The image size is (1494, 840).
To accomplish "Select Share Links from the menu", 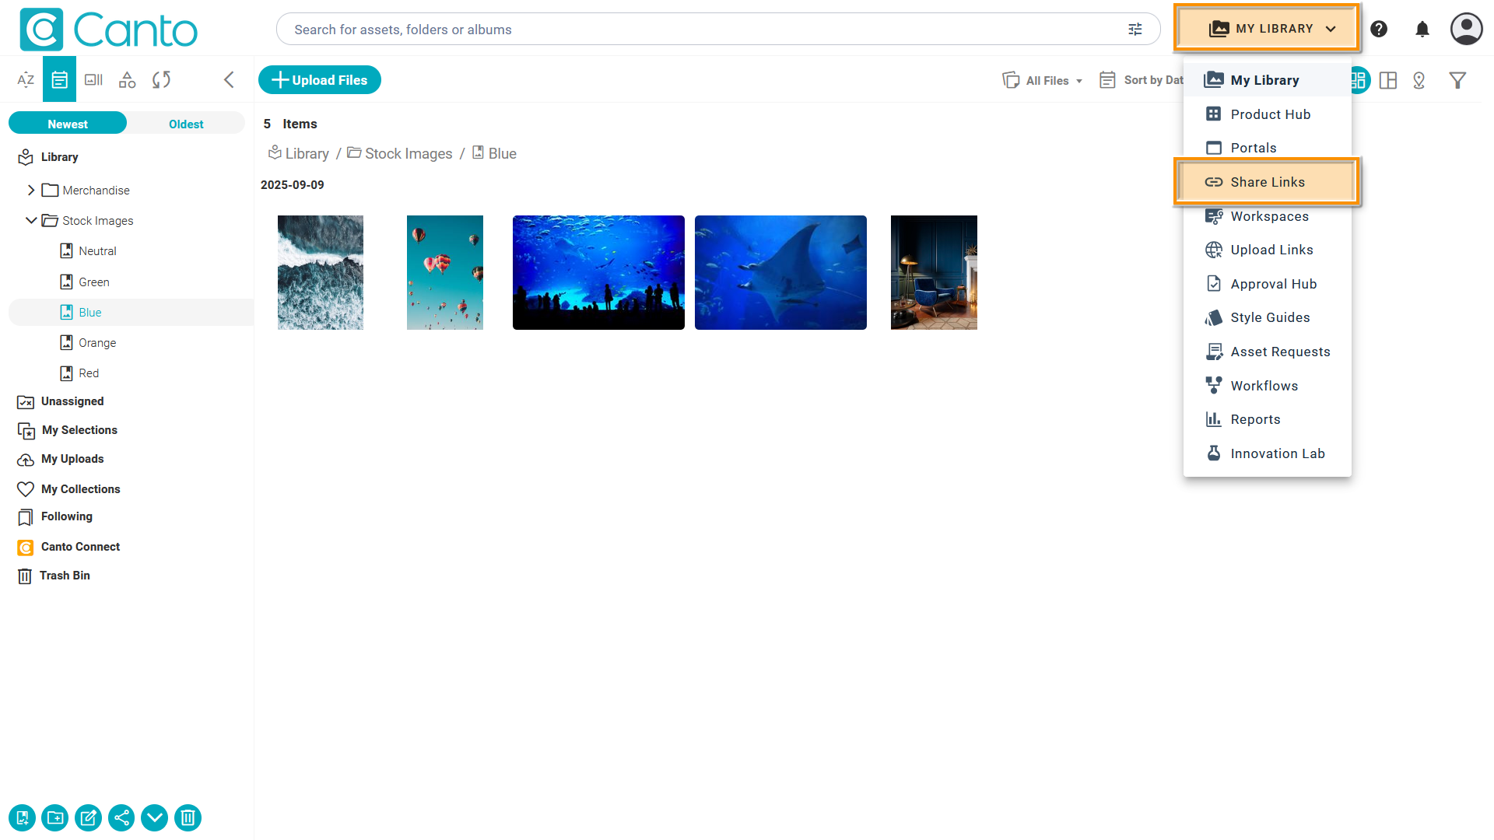I will 1267,182.
